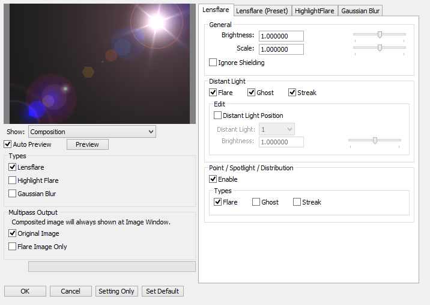Click the empty progress bar

coord(112,266)
